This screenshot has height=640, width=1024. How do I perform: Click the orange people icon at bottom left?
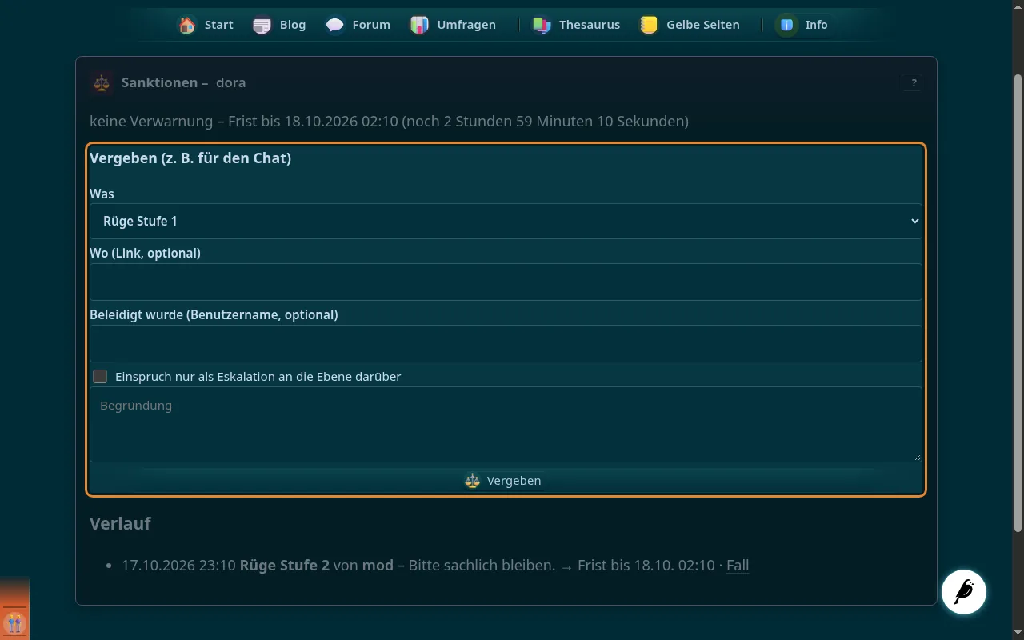[x=14, y=623]
